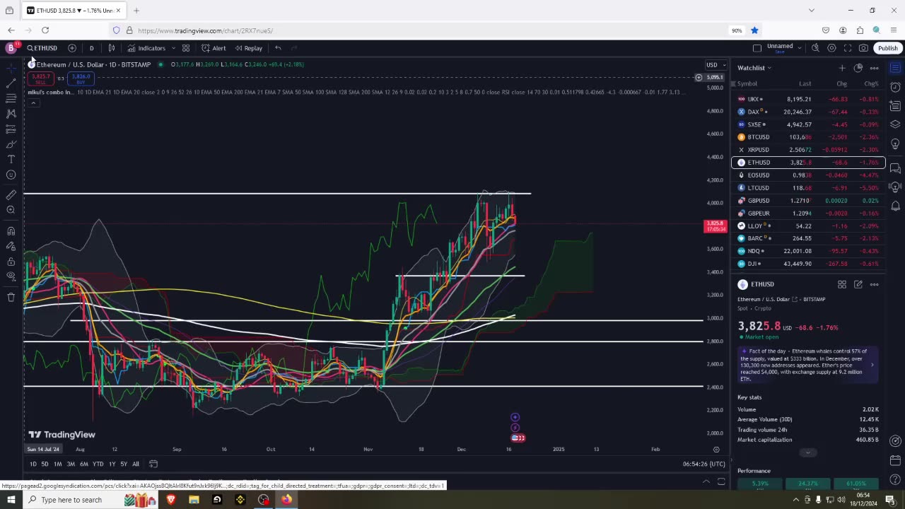Select the measure ruler tool
The height and width of the screenshot is (509, 905).
[11, 194]
